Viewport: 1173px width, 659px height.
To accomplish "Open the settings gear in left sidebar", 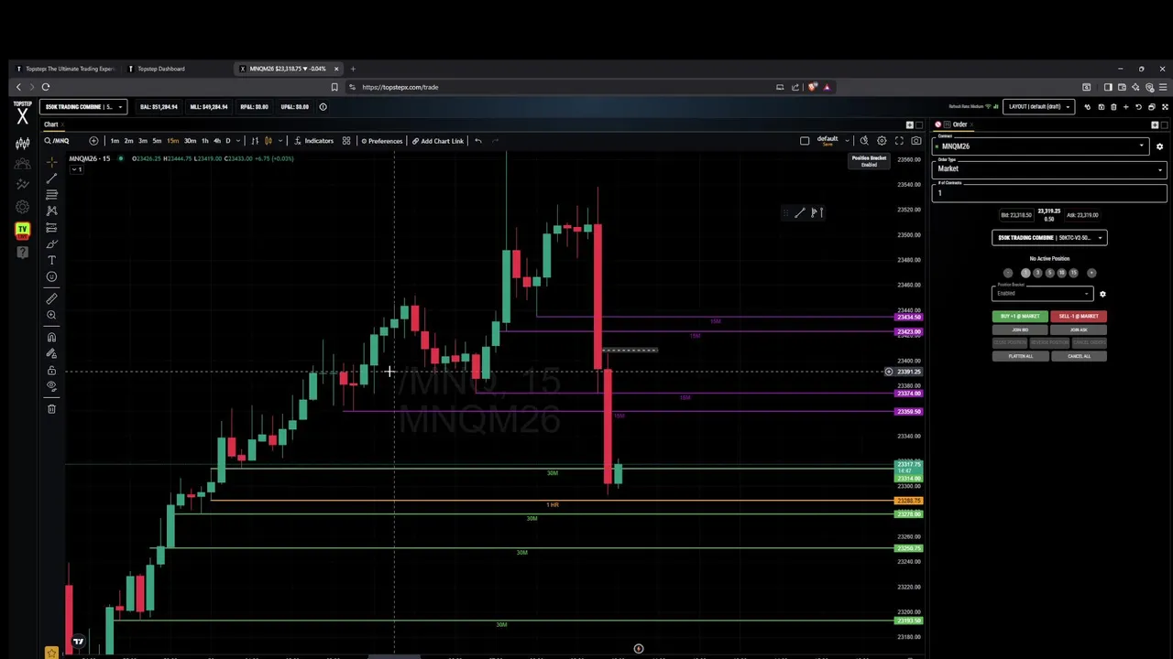I will 22,207.
